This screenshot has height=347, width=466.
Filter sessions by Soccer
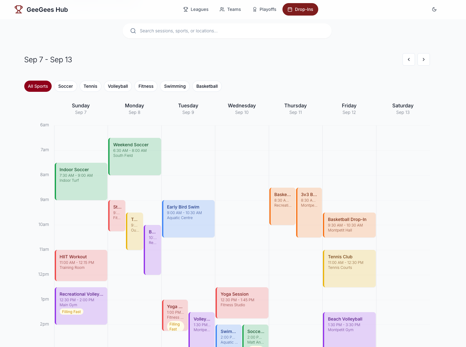(65, 86)
